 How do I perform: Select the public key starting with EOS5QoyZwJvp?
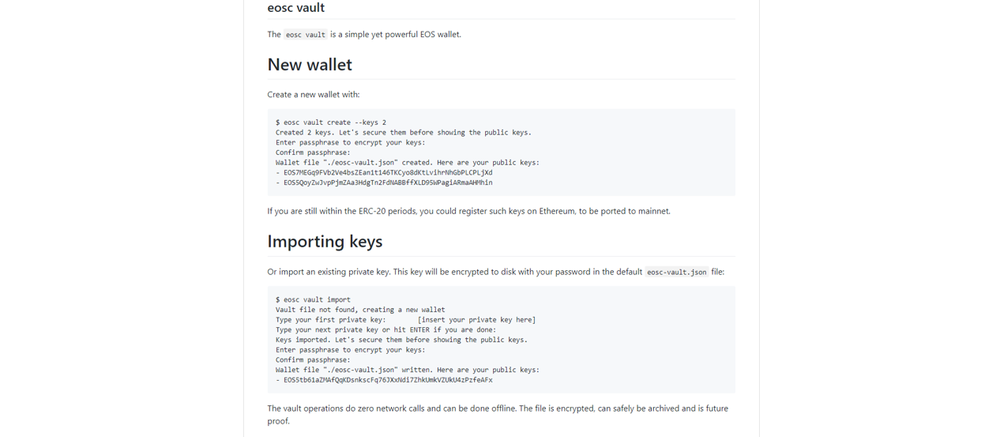point(388,183)
